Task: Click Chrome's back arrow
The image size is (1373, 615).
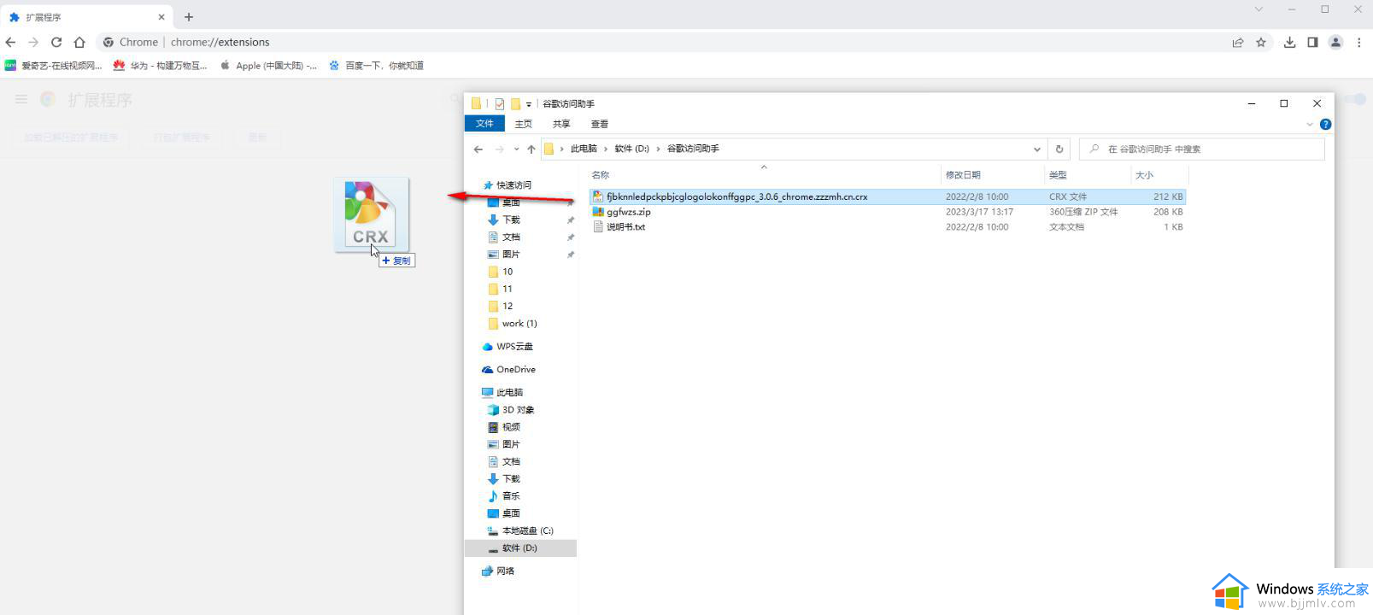Action: [x=10, y=42]
